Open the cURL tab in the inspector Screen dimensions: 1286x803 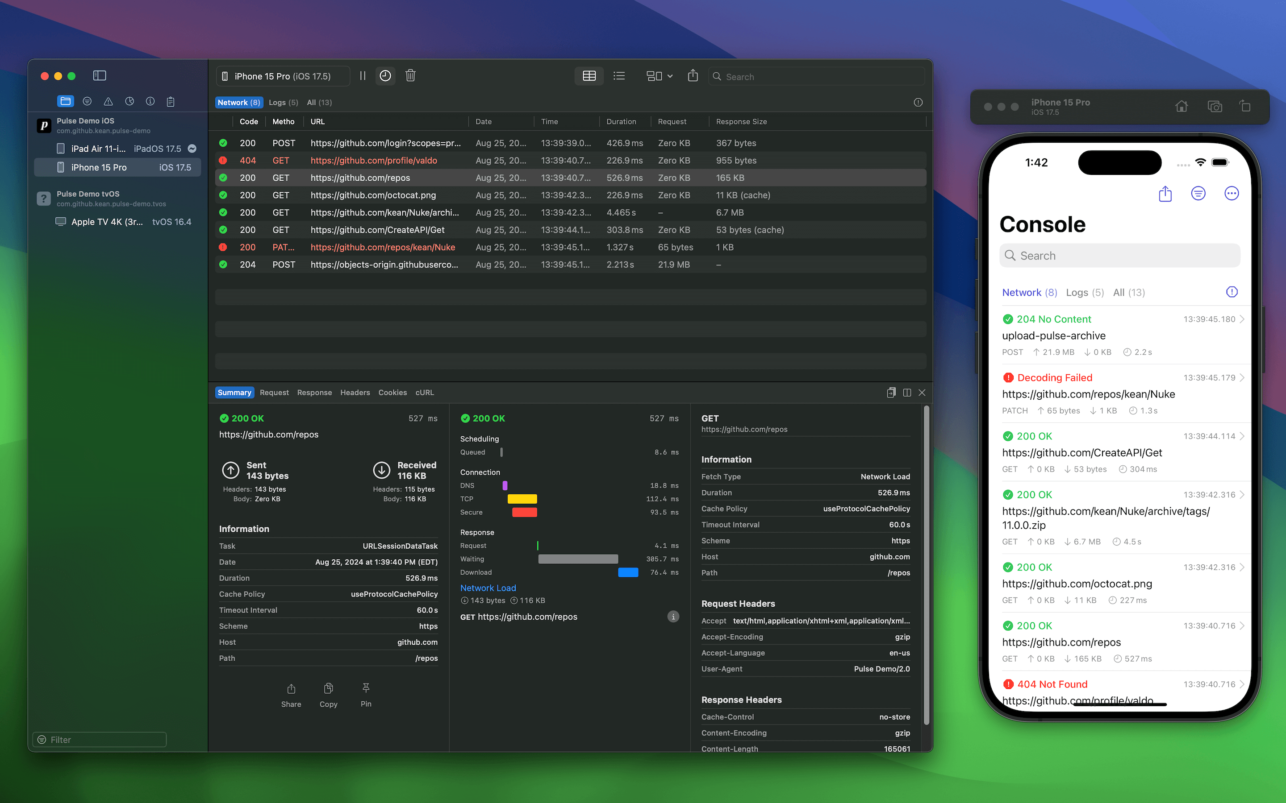[x=424, y=393]
